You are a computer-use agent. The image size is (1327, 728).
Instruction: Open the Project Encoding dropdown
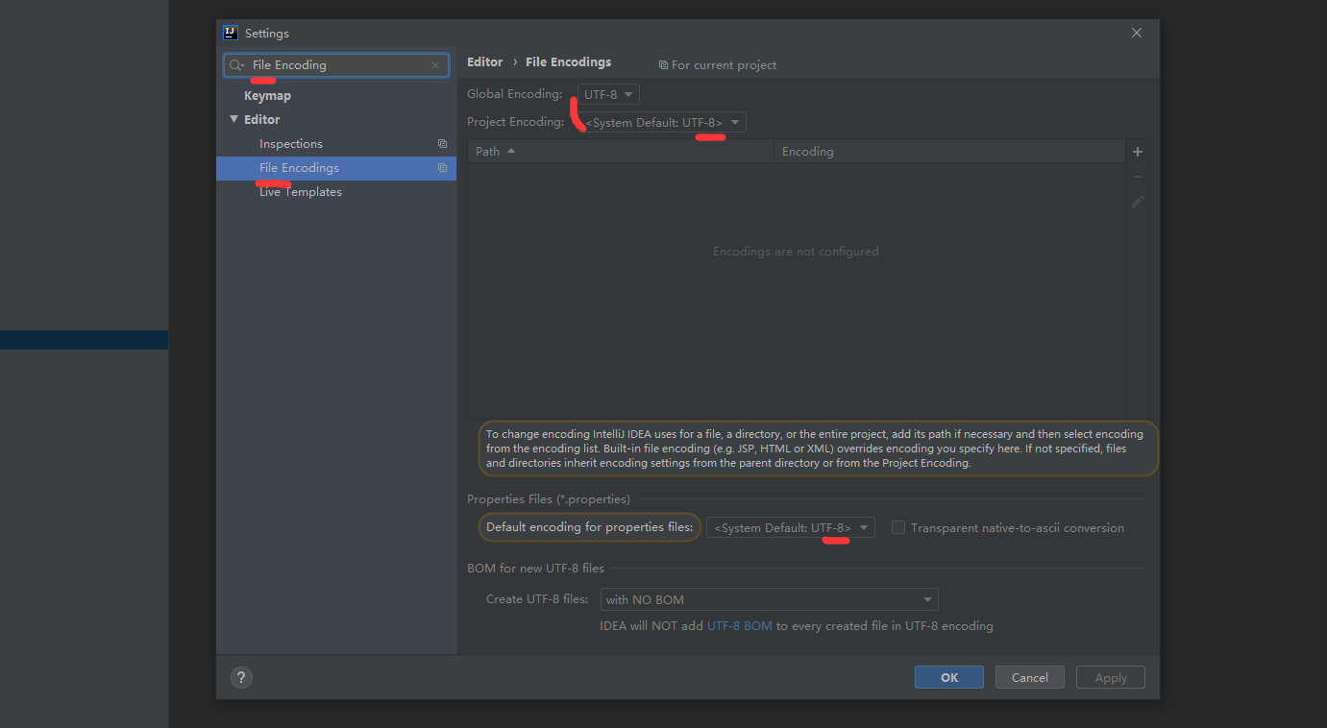coord(662,123)
